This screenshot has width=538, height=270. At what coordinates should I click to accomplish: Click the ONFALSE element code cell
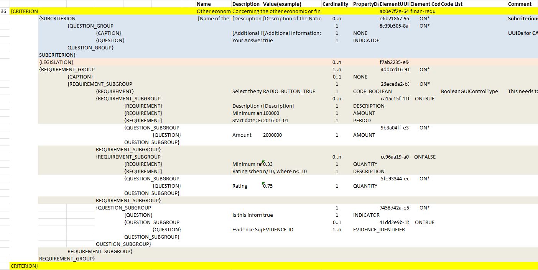tap(424, 157)
